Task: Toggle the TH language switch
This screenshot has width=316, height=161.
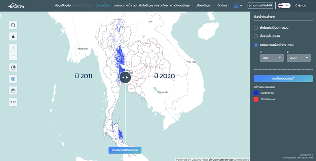Action: pyautogui.click(x=284, y=6)
